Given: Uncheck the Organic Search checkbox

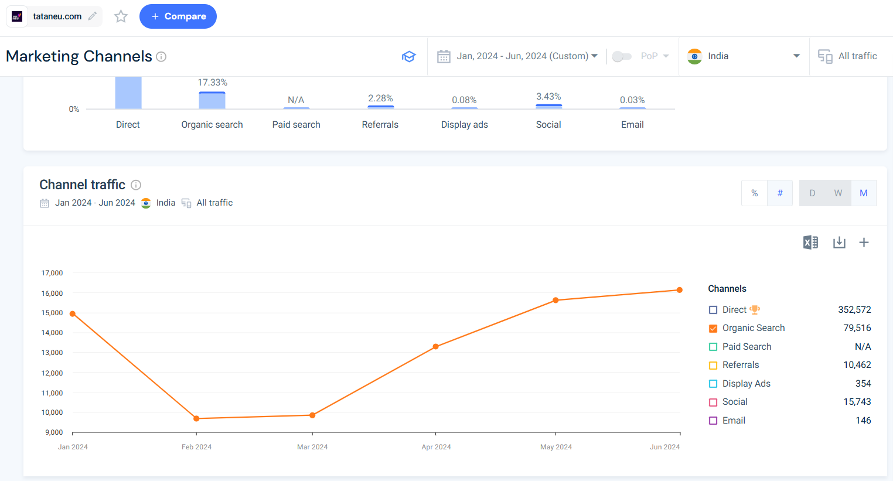Looking at the screenshot, I should (x=713, y=329).
